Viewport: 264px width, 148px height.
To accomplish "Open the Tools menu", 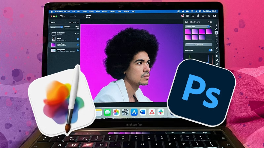I will (x=98, y=12).
